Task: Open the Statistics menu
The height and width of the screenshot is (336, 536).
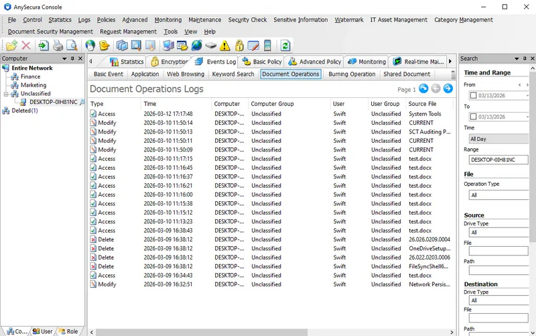Action: pos(60,20)
